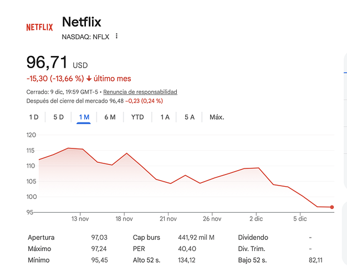The width and height of the screenshot is (347, 277).
Task: Select the 5 D time range tab
Action: pyautogui.click(x=59, y=117)
